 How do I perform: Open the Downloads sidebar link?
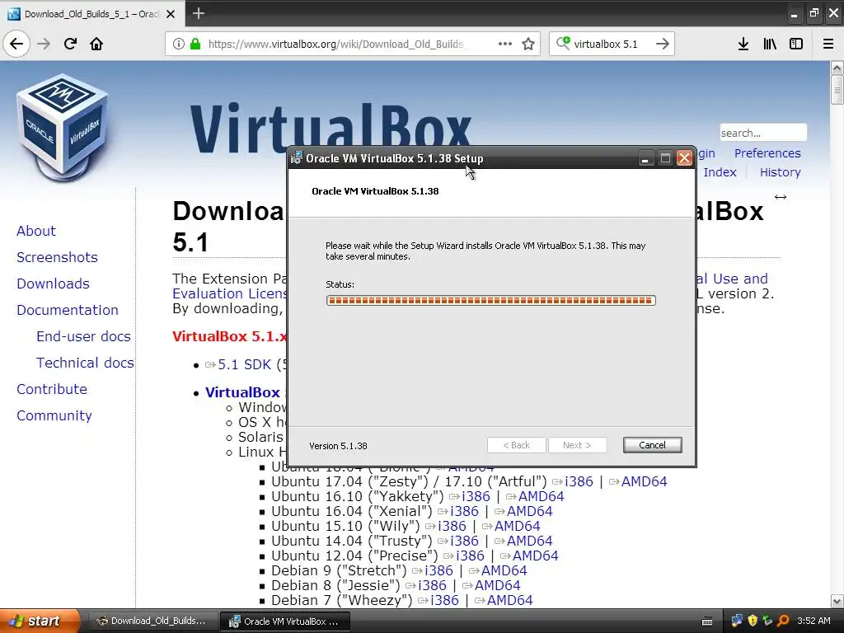(53, 284)
